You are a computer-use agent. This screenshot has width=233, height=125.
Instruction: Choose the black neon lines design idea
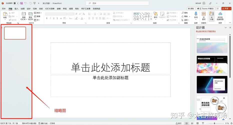212,84
